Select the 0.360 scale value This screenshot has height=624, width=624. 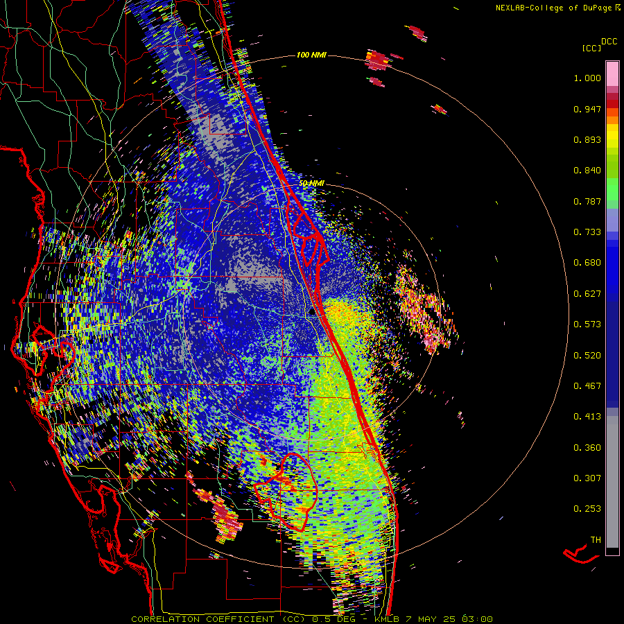(x=587, y=448)
